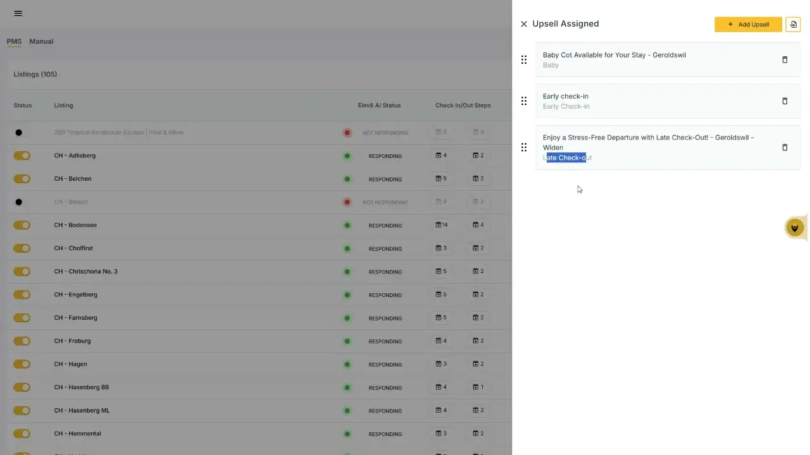The image size is (810, 455).
Task: Toggle status for CH - Bodensee
Action: coord(22,225)
